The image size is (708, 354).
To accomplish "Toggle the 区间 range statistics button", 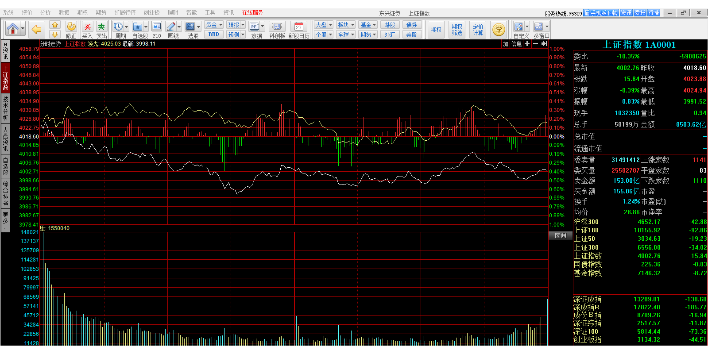I will pyautogui.click(x=561, y=236).
